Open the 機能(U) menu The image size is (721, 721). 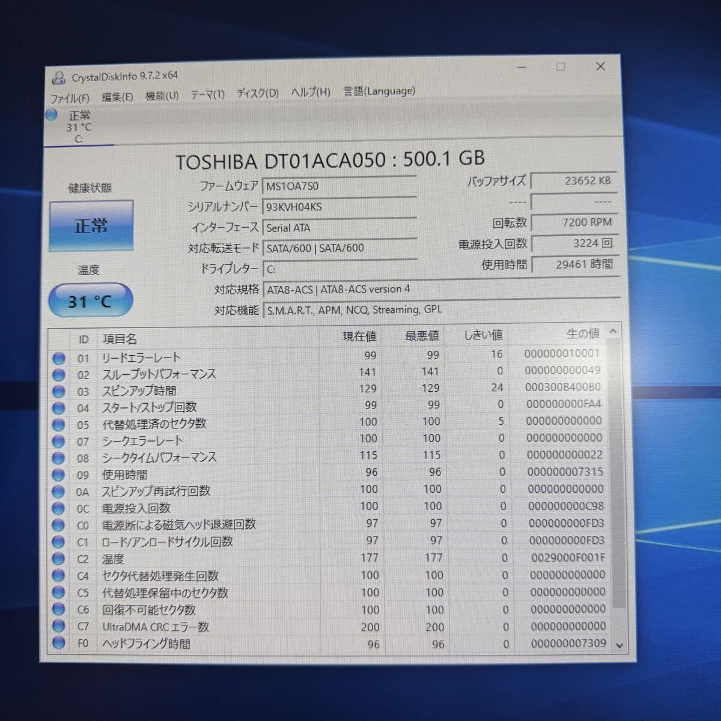coord(162,96)
